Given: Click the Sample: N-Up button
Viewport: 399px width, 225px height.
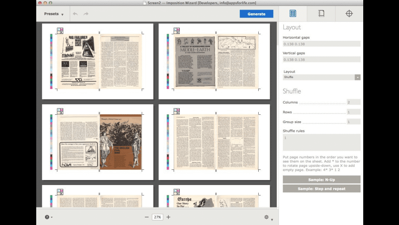Looking at the screenshot, I should (321, 180).
